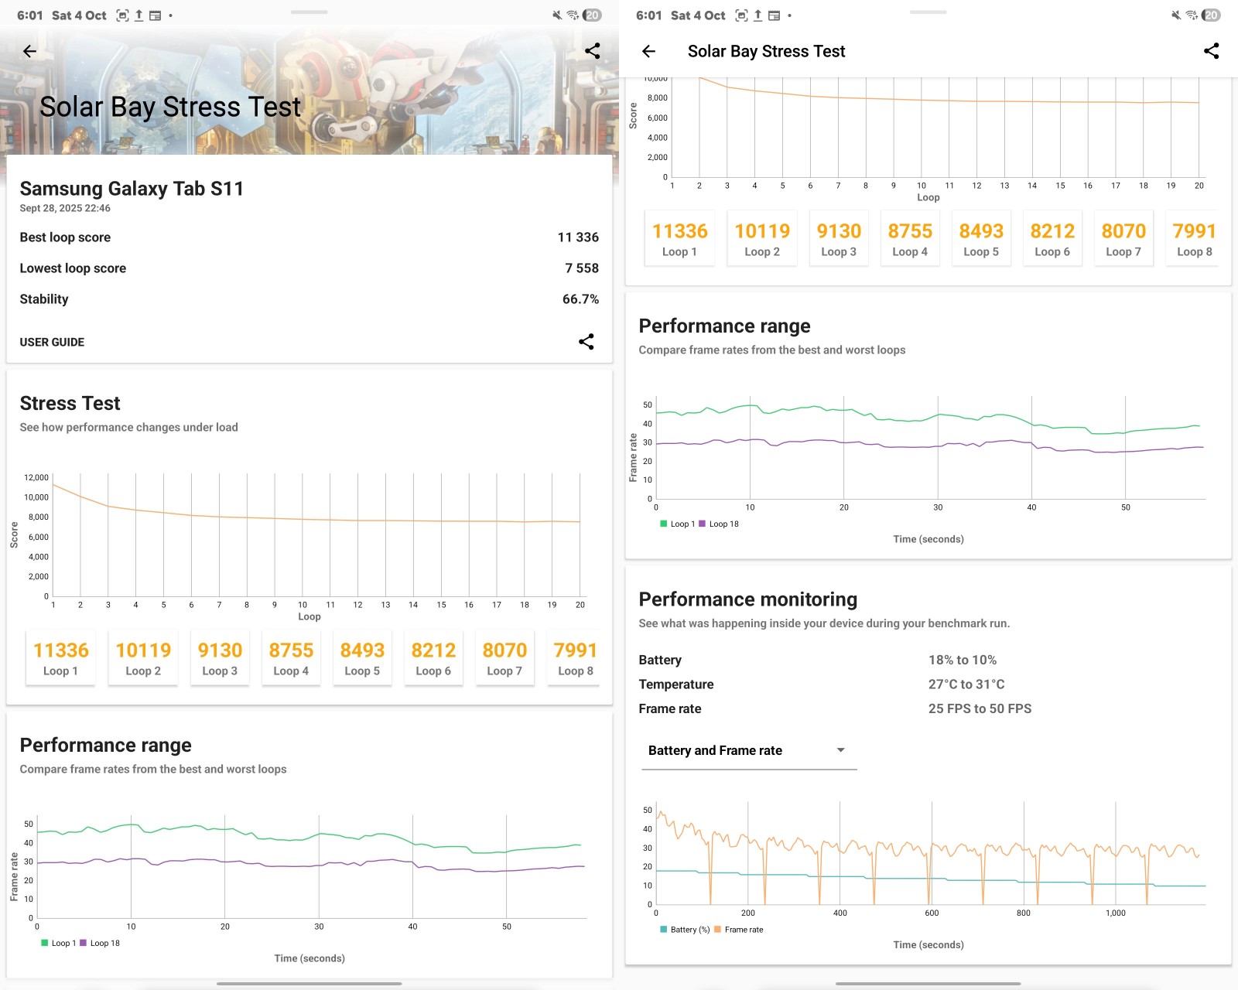Toggle Loop 1 legend in left Performance range
1238x990 pixels.
coord(59,943)
